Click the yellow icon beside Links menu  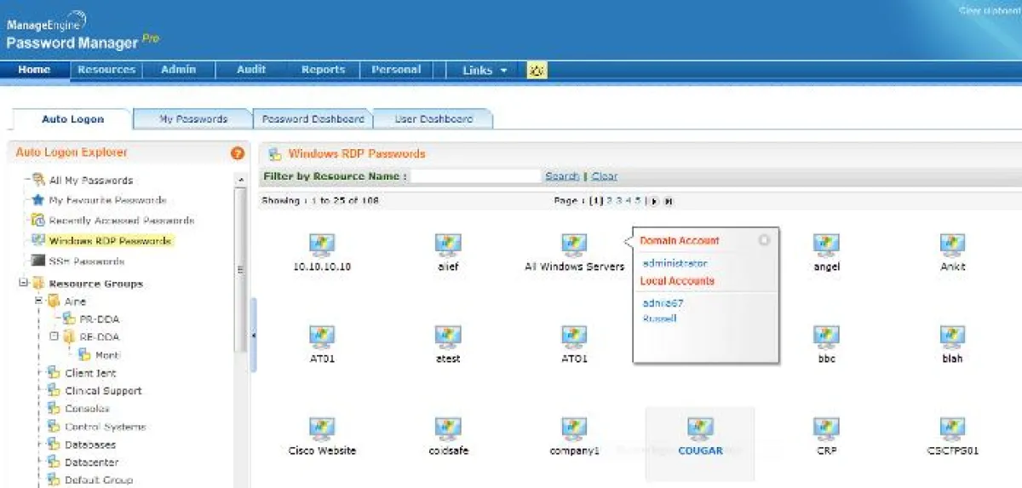(537, 71)
